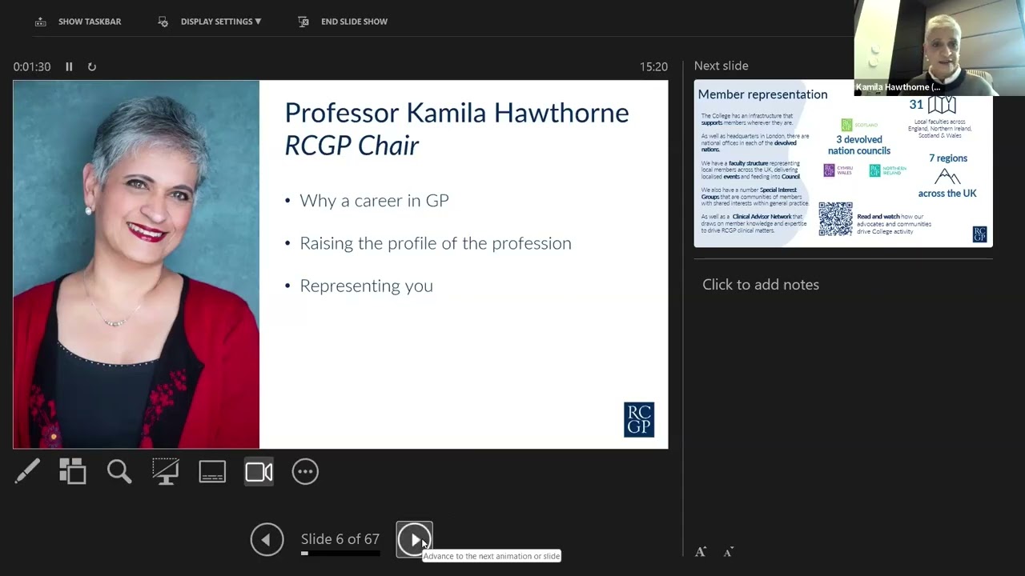Go back to the previous slide
1025x576 pixels.
(x=267, y=539)
